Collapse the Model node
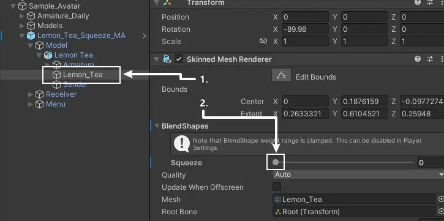Image resolution: width=444 pixels, height=221 pixels. coord(30,45)
